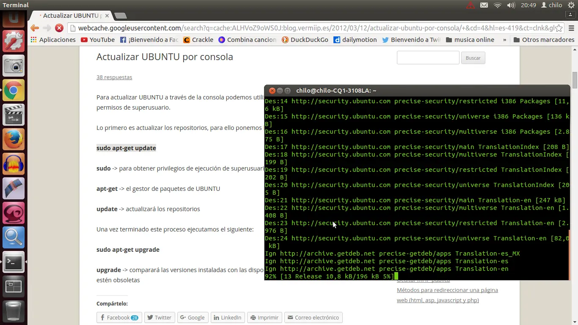578x325 pixels.
Task: Go forward in the Chrome browser
Action: click(47, 28)
